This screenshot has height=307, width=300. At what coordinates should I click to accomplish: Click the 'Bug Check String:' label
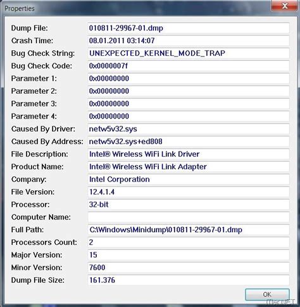pyautogui.click(x=43, y=53)
